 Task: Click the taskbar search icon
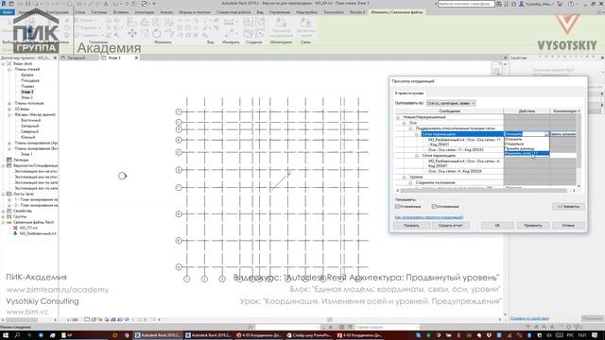point(17,335)
